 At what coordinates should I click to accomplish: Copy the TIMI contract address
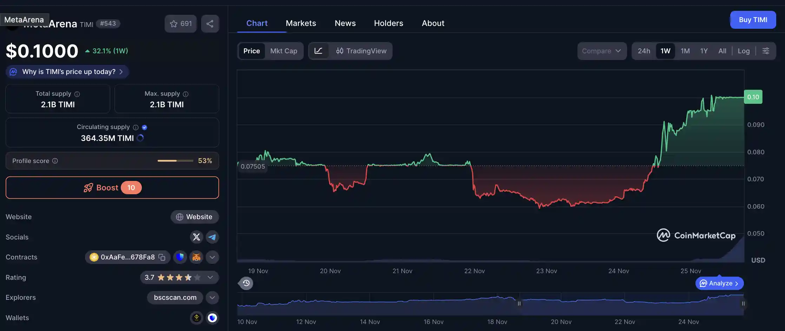coord(161,257)
